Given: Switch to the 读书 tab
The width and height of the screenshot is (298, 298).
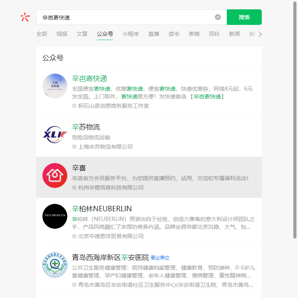Looking at the screenshot, I should pyautogui.click(x=174, y=34).
